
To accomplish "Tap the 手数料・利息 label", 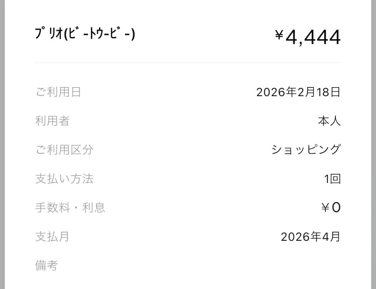I will pyautogui.click(x=70, y=208).
